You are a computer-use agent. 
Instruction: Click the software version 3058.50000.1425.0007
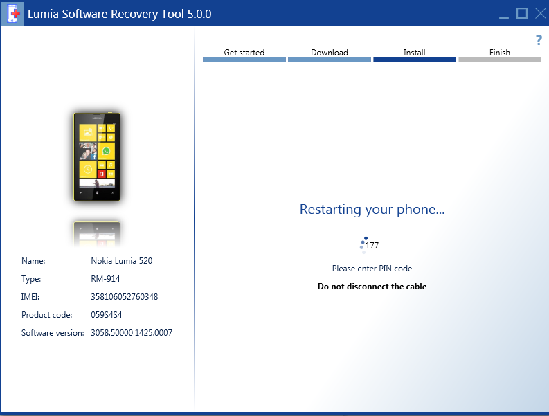(132, 333)
